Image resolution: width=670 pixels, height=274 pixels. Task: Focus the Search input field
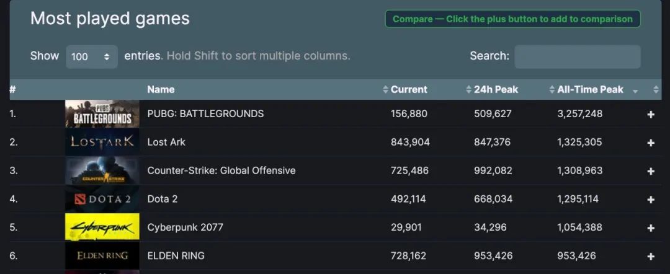pyautogui.click(x=577, y=56)
